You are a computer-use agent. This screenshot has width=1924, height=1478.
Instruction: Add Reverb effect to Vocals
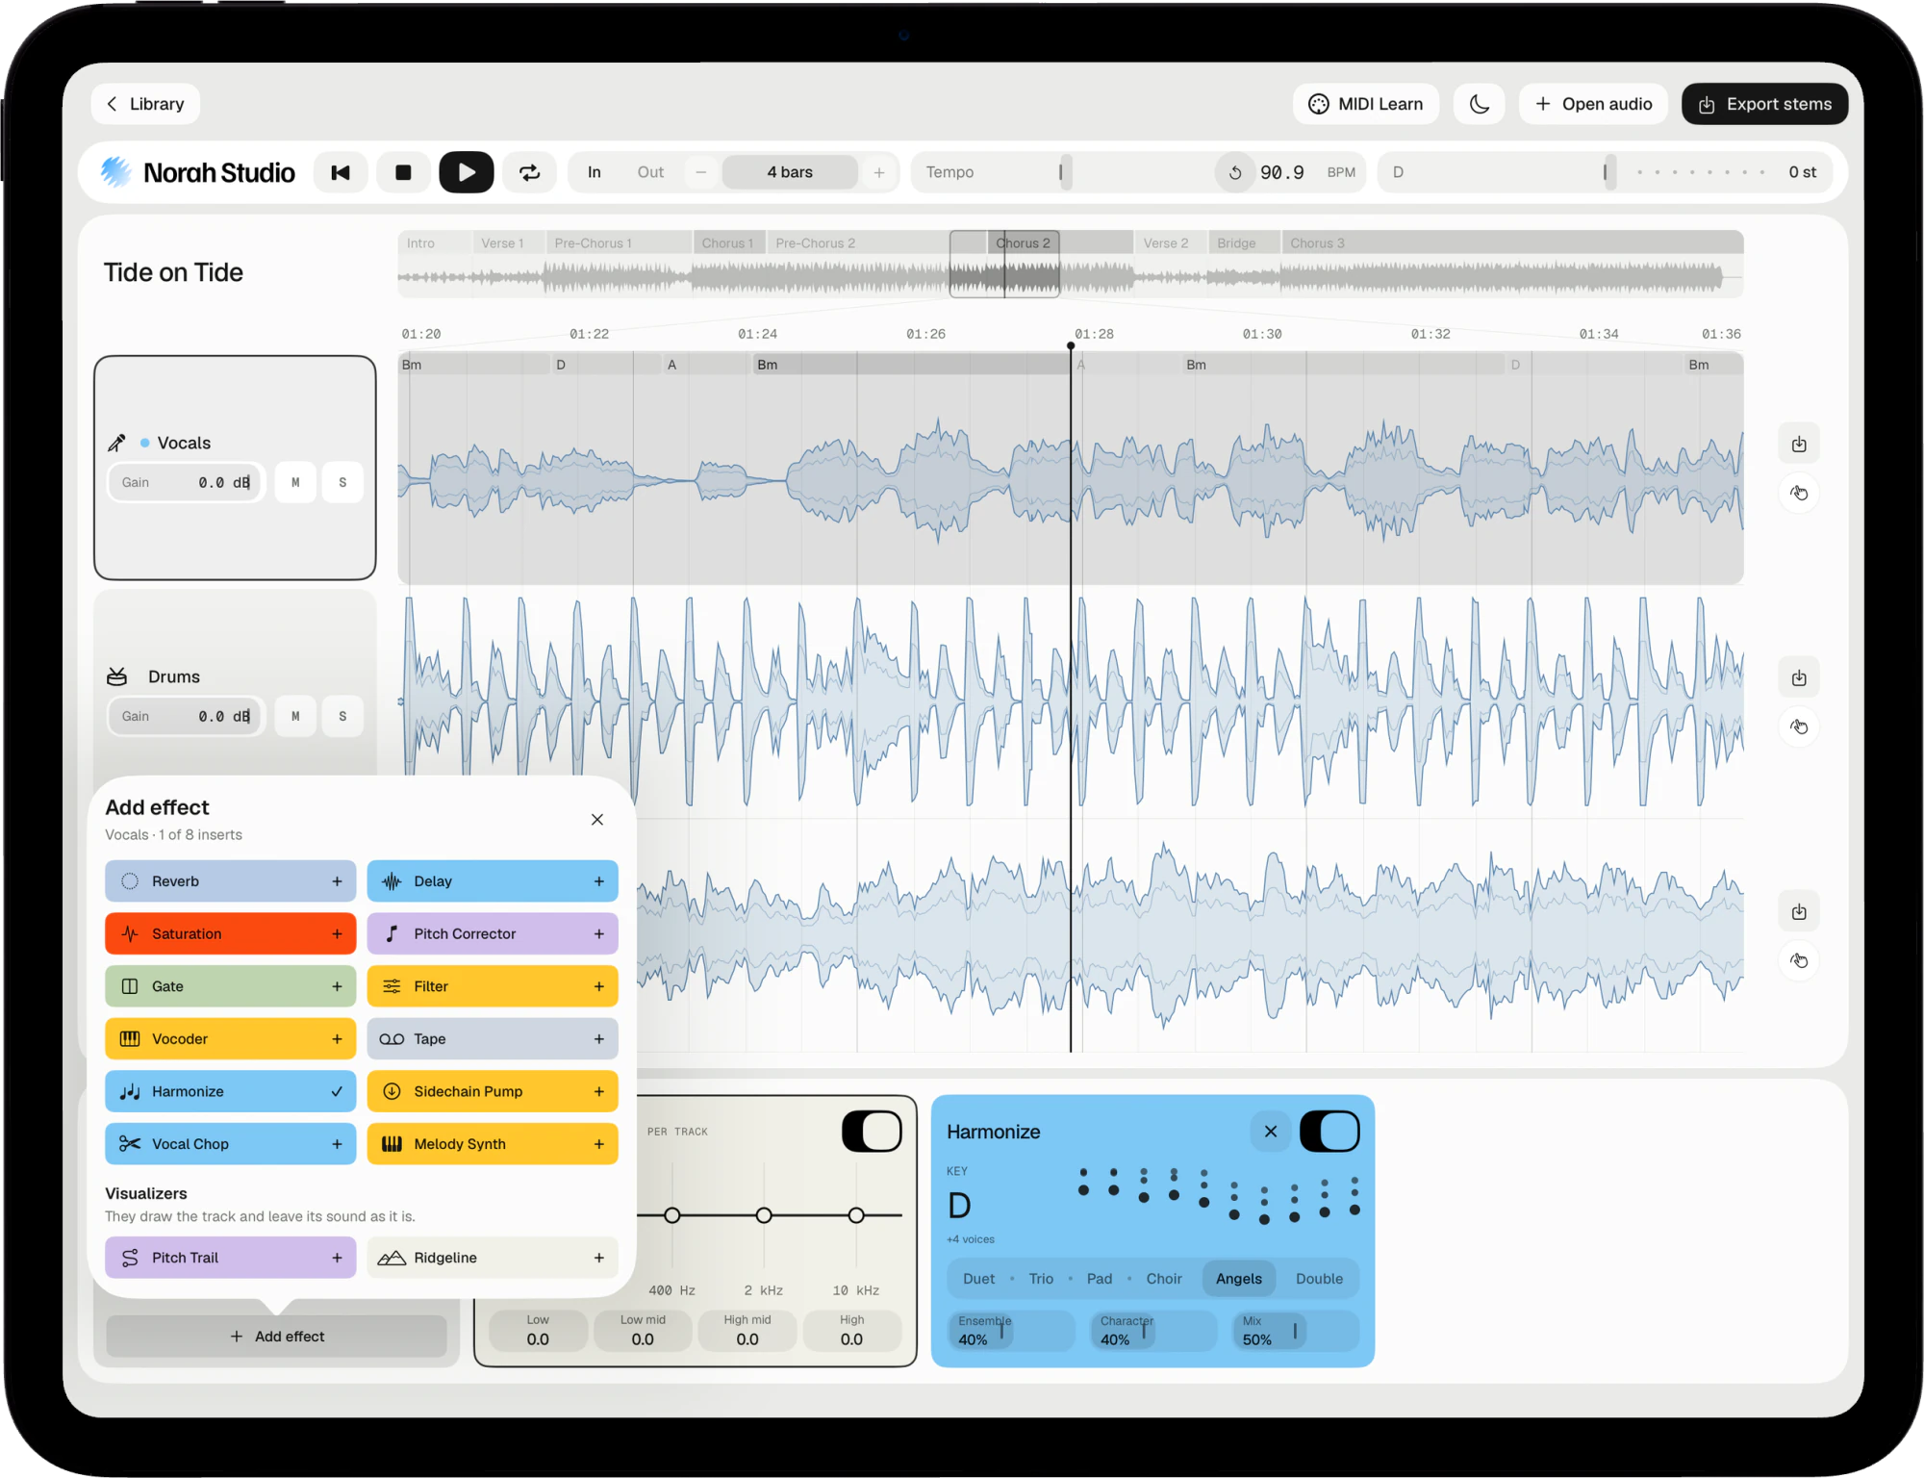tap(230, 881)
